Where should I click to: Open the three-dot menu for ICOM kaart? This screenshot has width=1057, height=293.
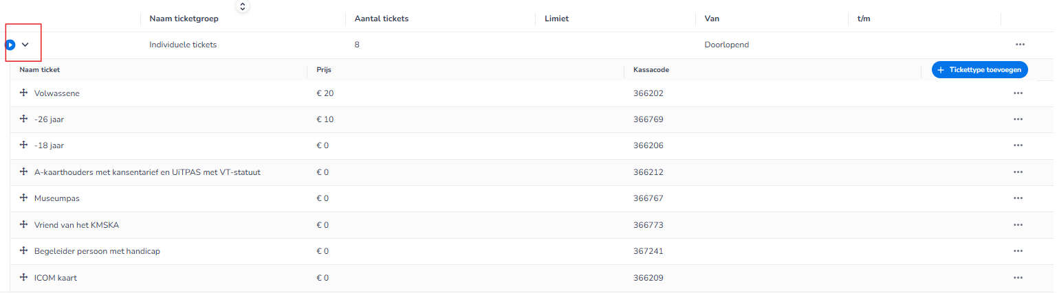click(1018, 278)
